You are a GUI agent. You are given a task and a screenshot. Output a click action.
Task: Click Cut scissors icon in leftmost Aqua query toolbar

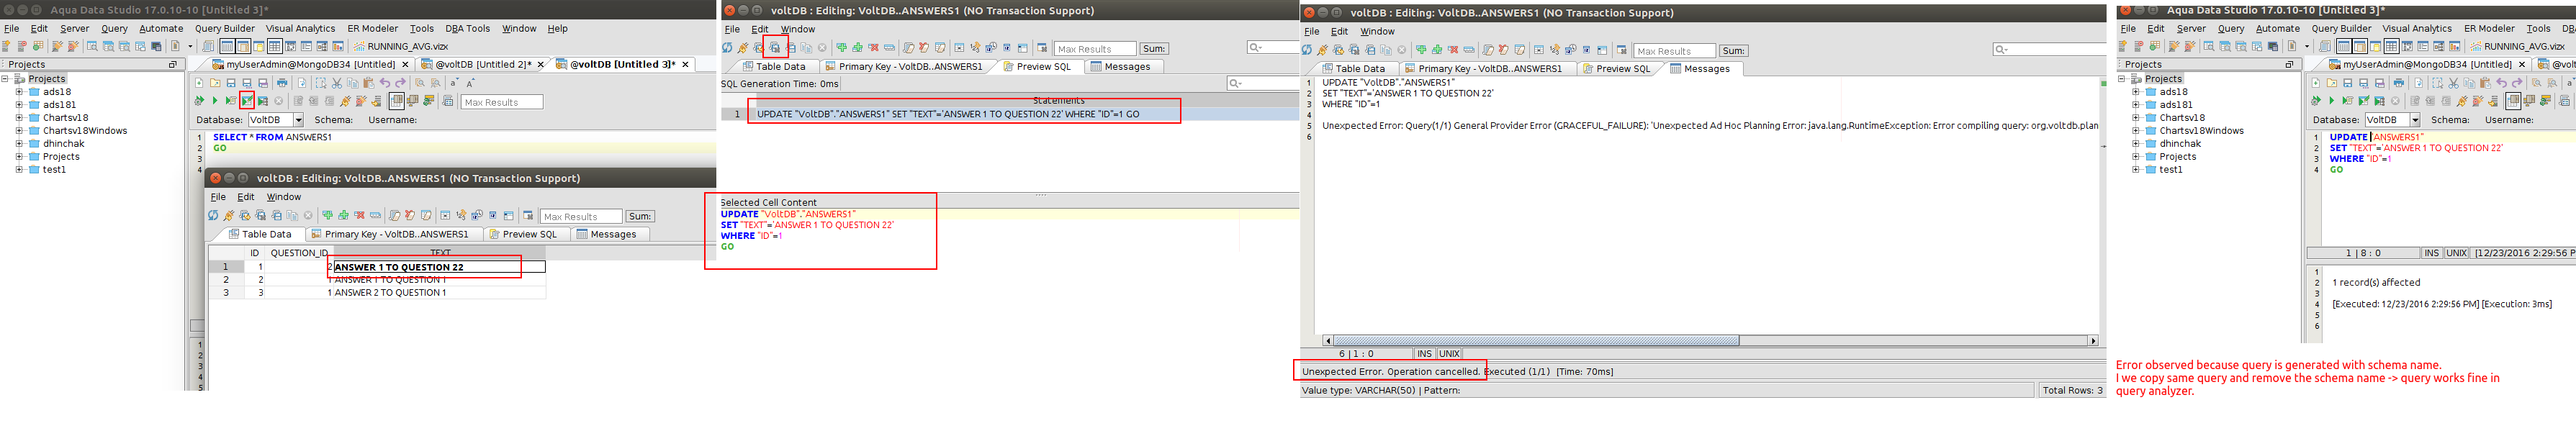337,83
